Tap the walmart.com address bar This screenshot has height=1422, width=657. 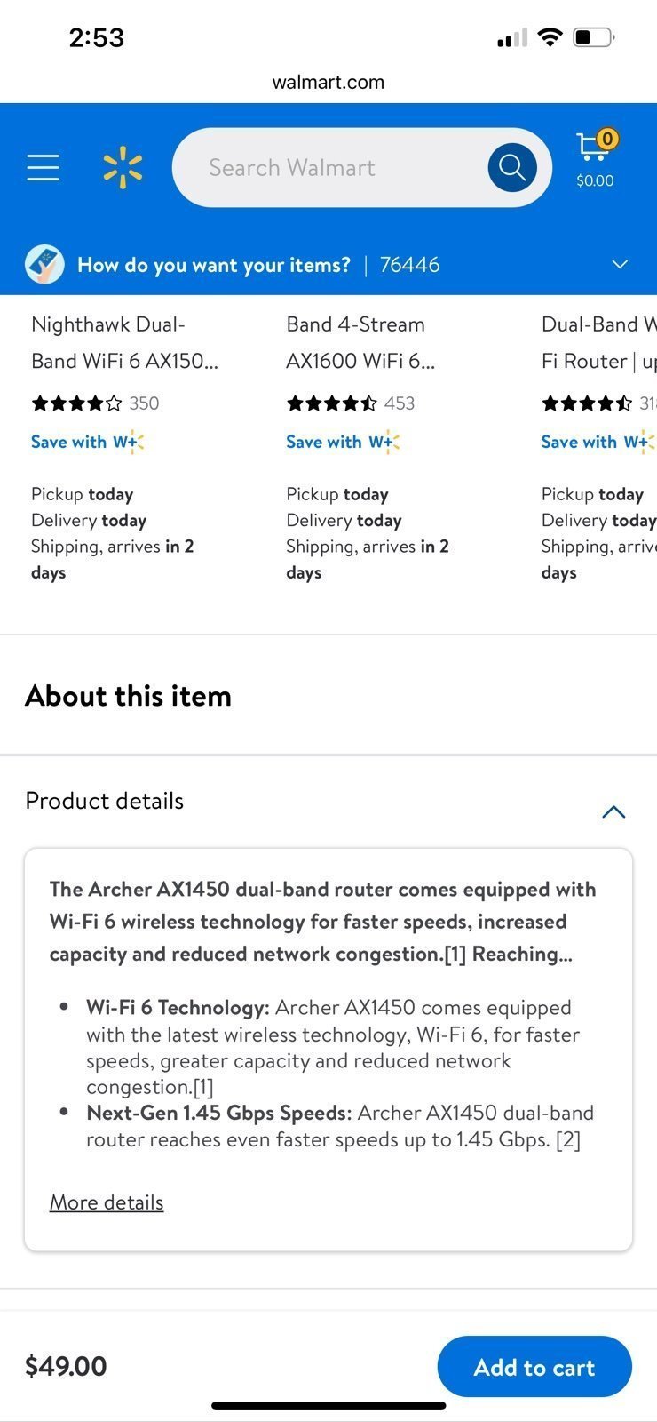[328, 82]
